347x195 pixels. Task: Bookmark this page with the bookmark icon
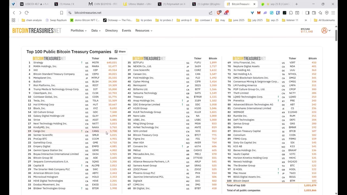click(62, 13)
